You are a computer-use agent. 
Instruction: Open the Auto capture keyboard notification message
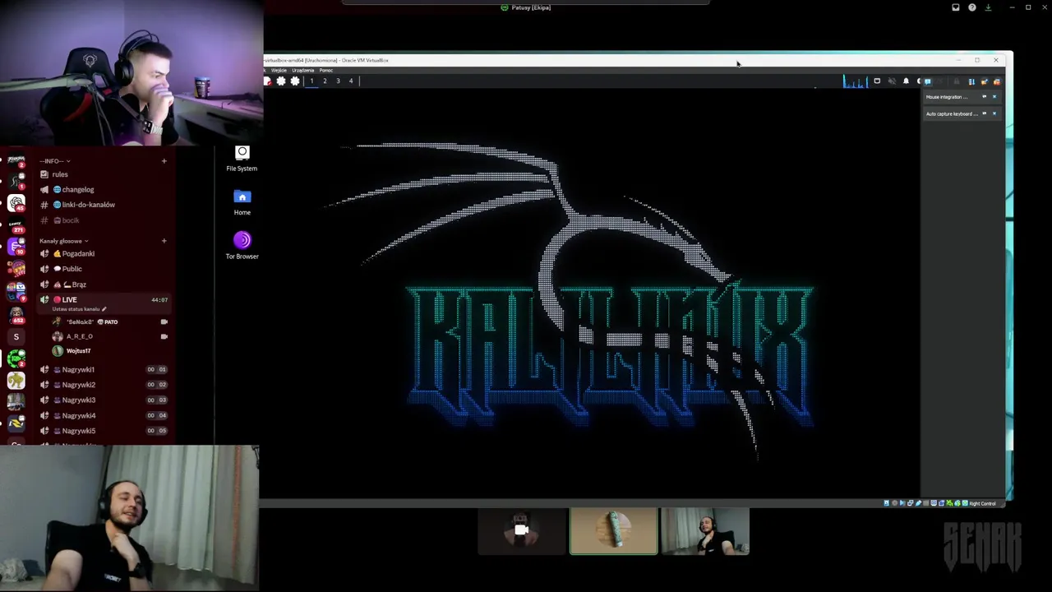point(951,113)
